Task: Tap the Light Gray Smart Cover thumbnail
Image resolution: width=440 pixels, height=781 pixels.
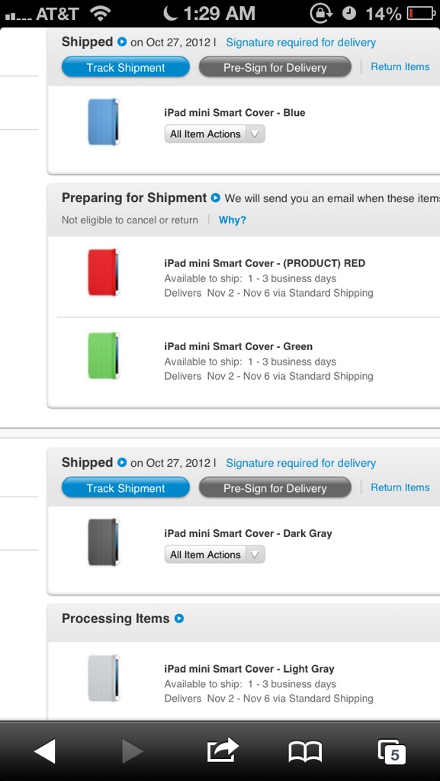Action: click(104, 678)
